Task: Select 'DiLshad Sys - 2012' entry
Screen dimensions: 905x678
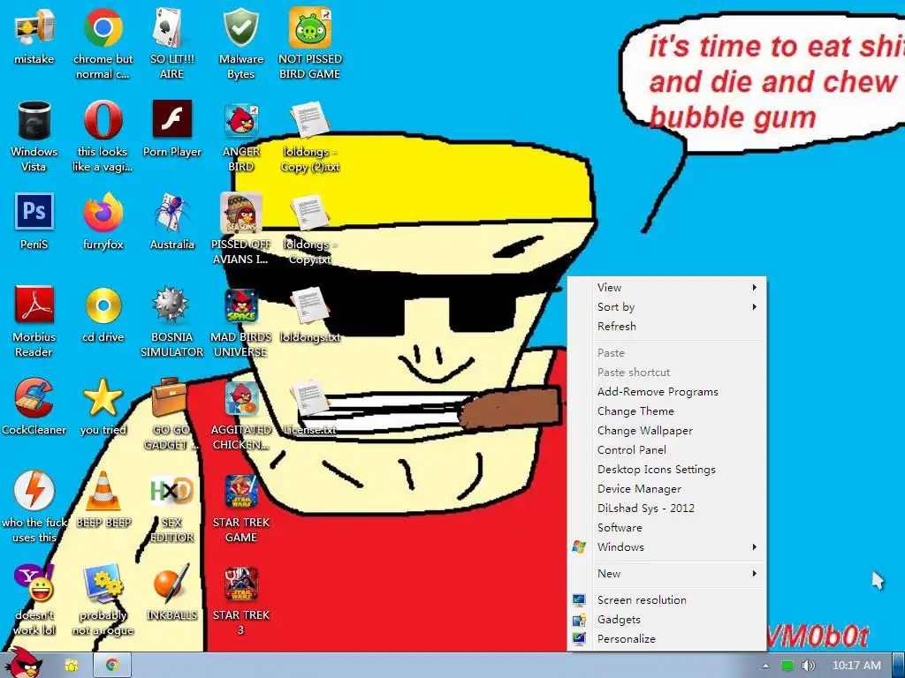Action: 666,508
